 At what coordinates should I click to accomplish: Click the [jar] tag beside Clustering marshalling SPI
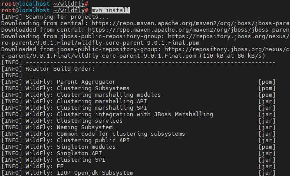(267, 108)
